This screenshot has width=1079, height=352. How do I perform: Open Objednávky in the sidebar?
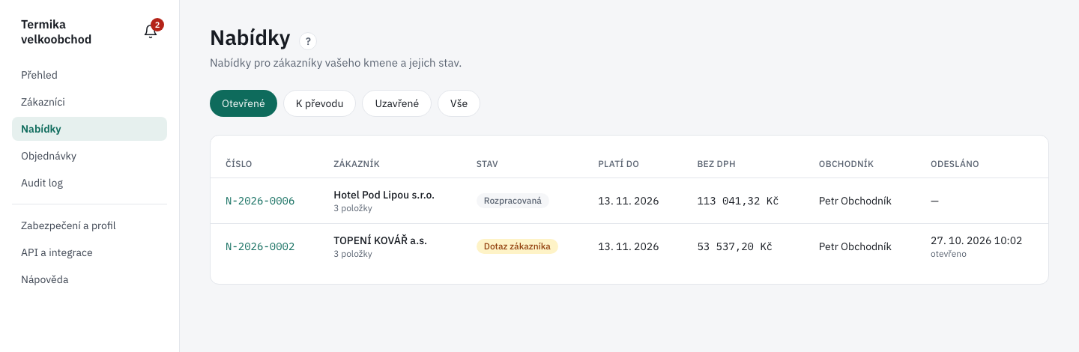point(89,156)
